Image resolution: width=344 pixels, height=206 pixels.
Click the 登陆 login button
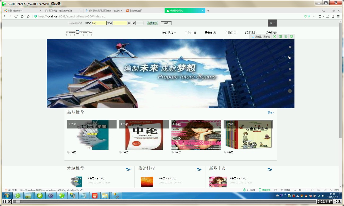coord(166,23)
